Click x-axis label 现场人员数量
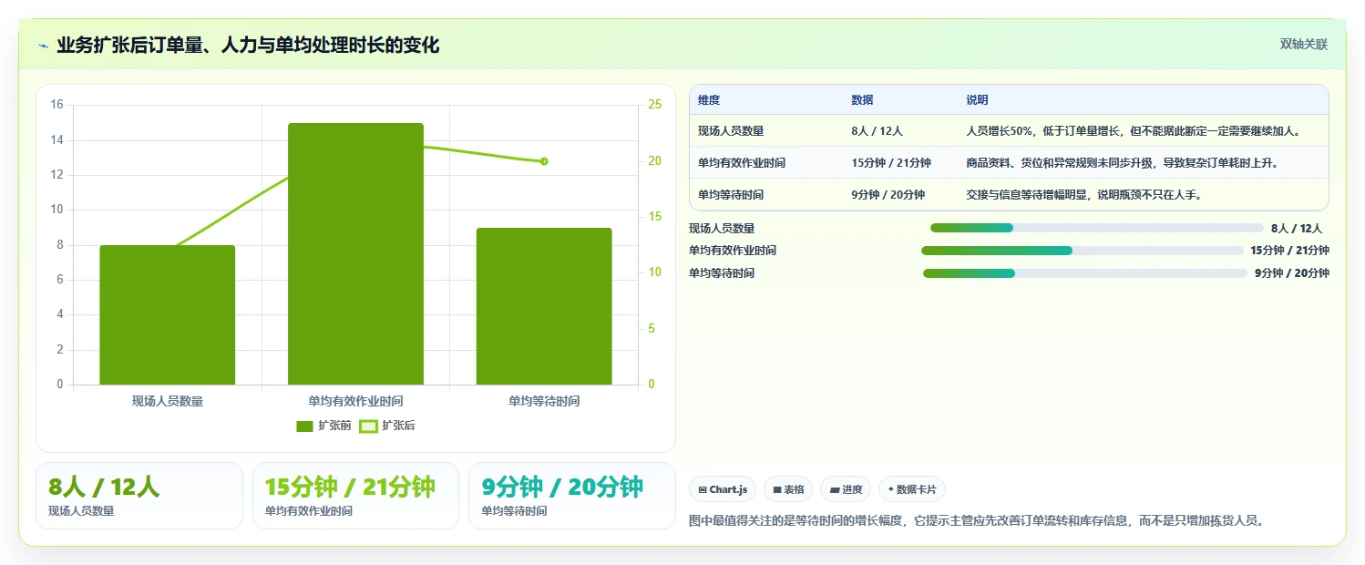 [x=168, y=401]
